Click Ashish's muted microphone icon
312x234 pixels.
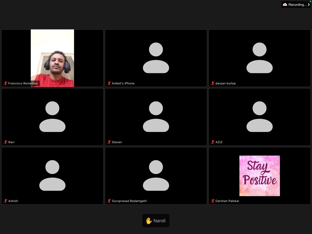click(x=5, y=201)
